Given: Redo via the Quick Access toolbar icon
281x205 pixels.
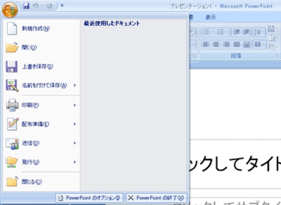Looking at the screenshot, I should pyautogui.click(x=49, y=6).
